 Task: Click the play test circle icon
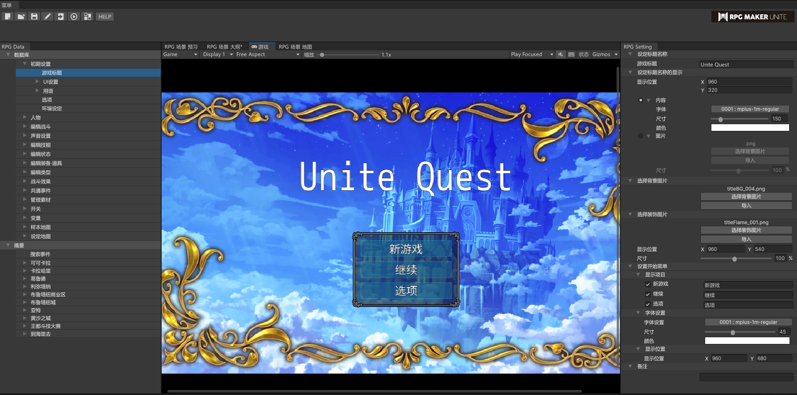coord(74,17)
